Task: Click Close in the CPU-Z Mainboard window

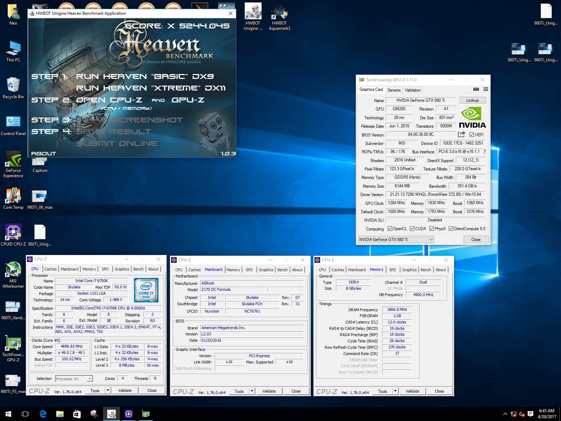Action: [x=296, y=391]
